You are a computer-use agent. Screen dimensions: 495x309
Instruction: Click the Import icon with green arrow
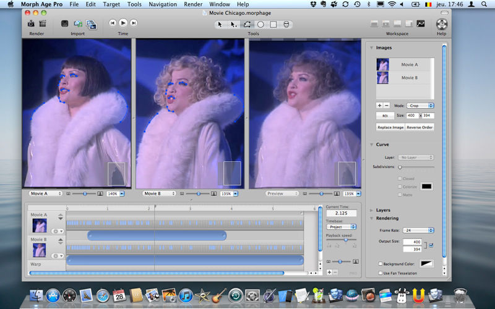coord(78,23)
